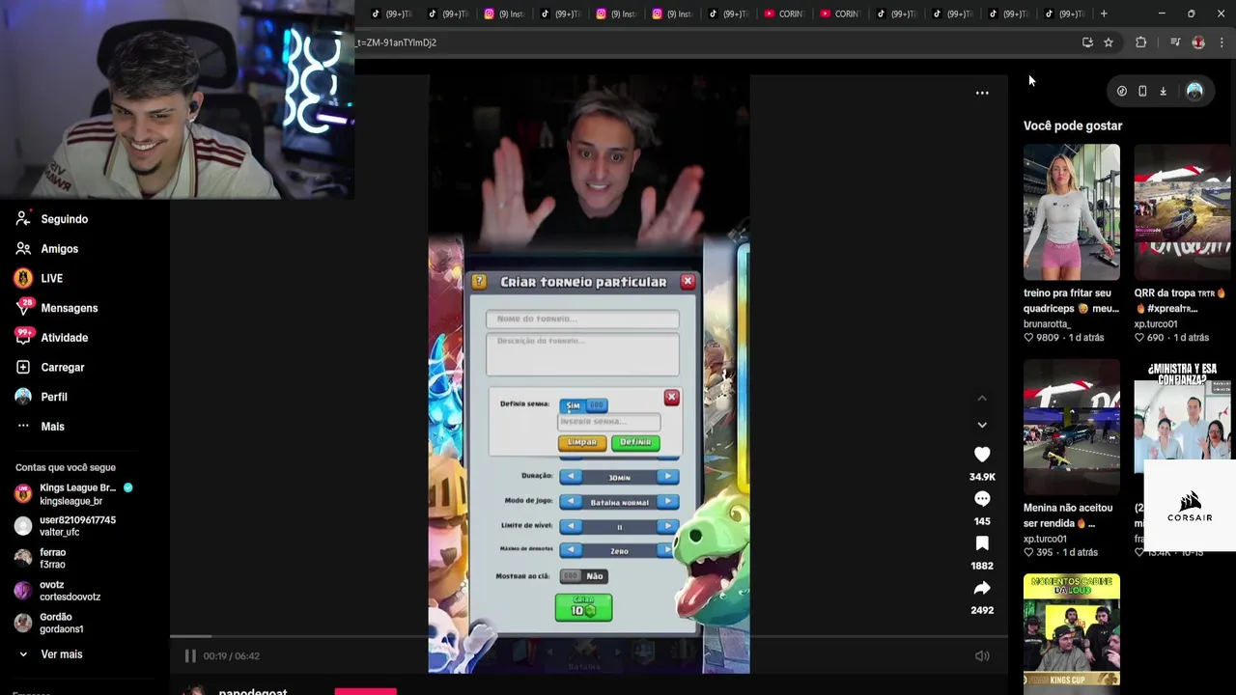Open Menina não aceitou ser rendida video
This screenshot has width=1236, height=695.
click(1072, 428)
